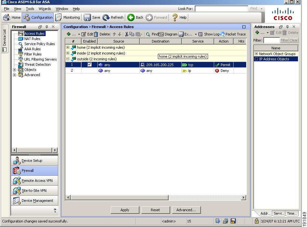Screen dimensions: 307x227
Task: Float the Addresses panel
Action: pos(280,27)
